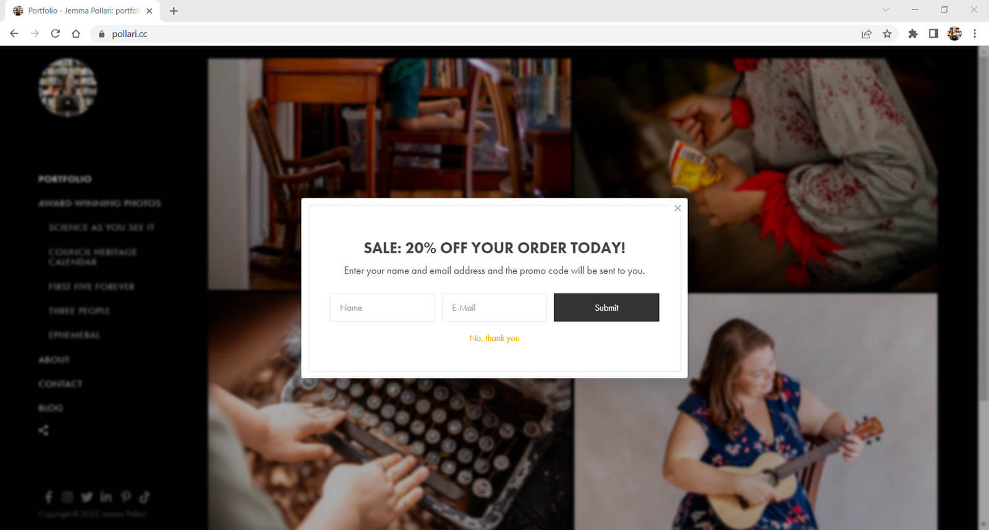Image resolution: width=989 pixels, height=530 pixels.
Task: Open the tab search chevron
Action: 886,10
